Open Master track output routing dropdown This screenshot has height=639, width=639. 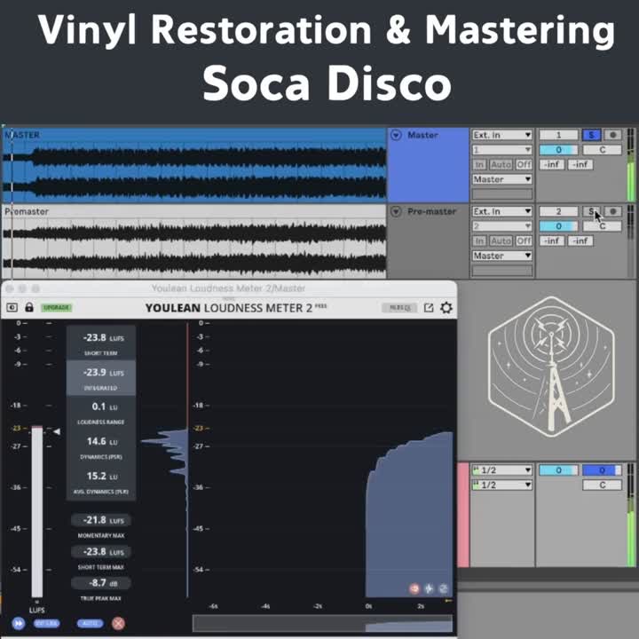502,179
